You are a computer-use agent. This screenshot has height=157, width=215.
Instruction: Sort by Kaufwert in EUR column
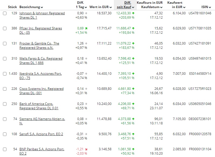coord(176,5)
